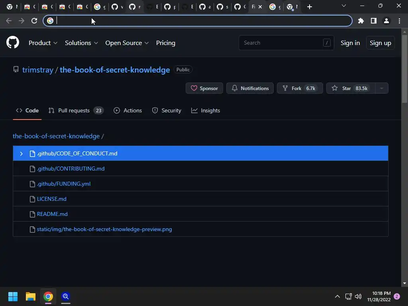Viewport: 408px width, 306px height.
Task: Click the Notifications bell button
Action: (x=250, y=88)
